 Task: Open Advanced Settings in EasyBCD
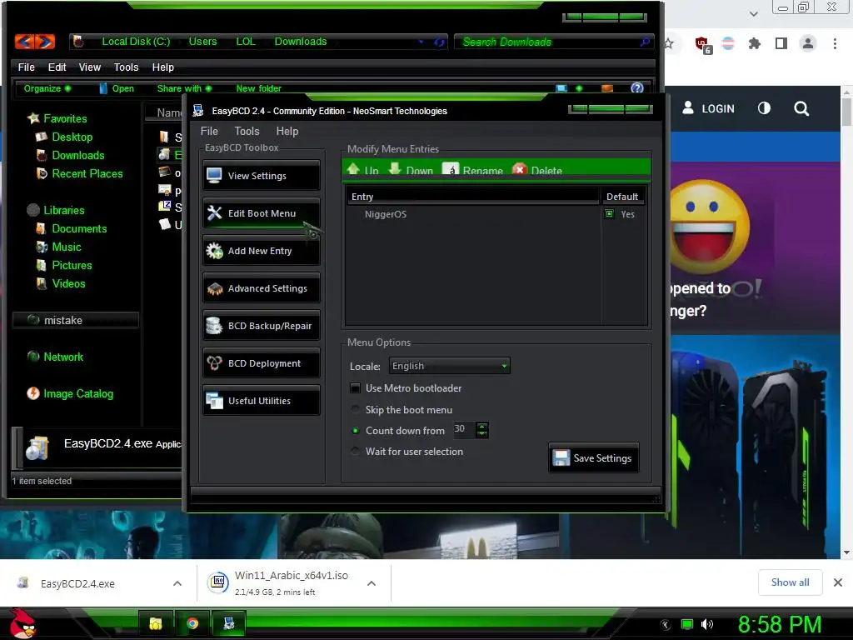tap(261, 288)
